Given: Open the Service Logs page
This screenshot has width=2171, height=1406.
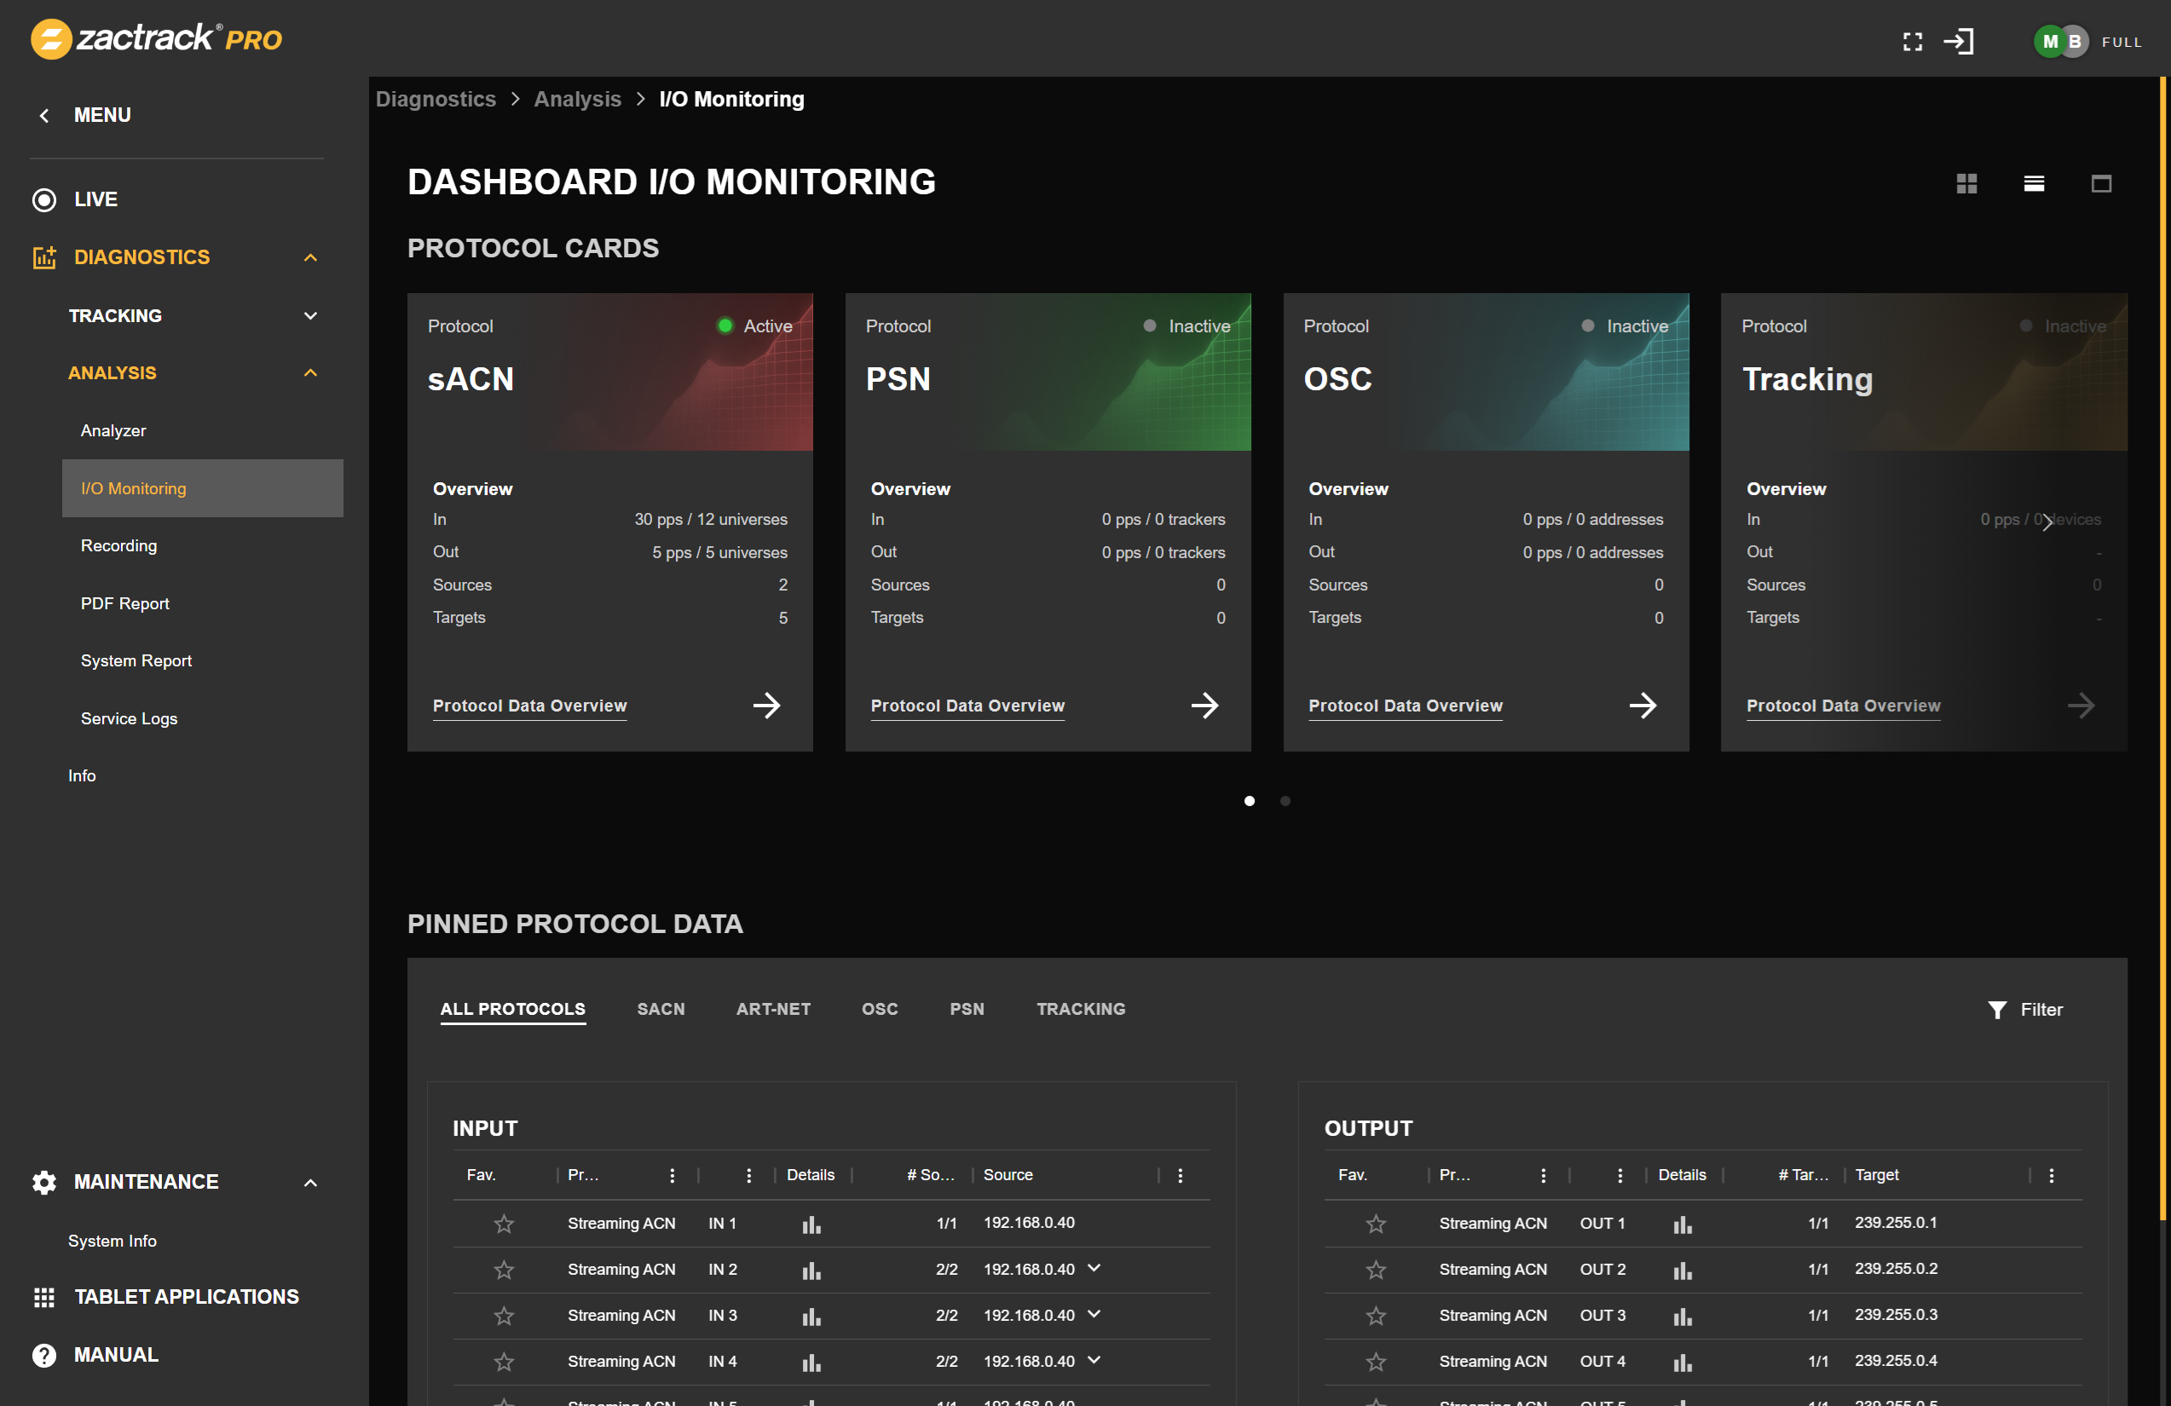Looking at the screenshot, I should (x=129, y=718).
